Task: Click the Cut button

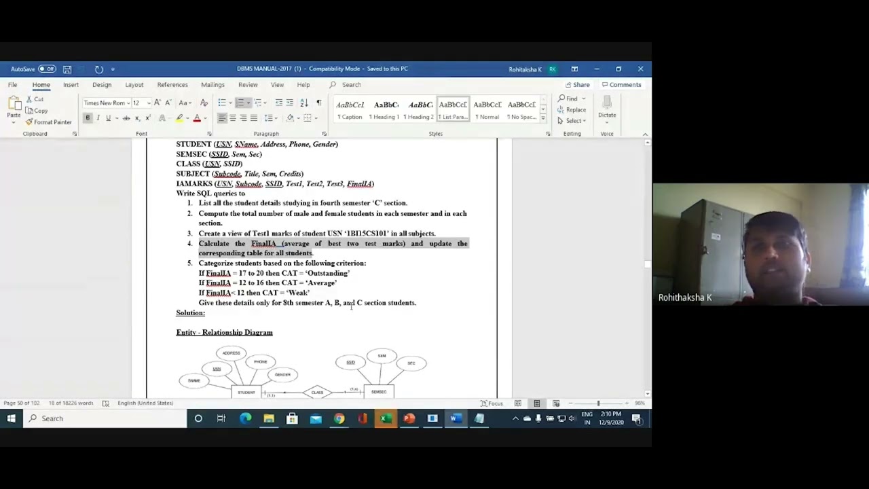Action: point(35,99)
